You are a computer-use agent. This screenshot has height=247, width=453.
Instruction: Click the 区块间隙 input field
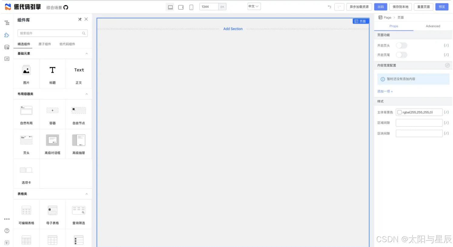coord(419,133)
